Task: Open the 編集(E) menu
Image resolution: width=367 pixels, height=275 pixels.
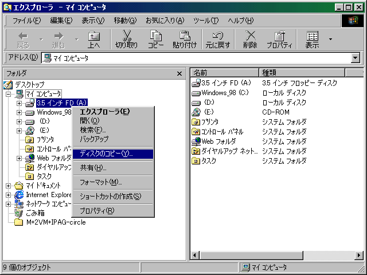Action: (x=61, y=21)
